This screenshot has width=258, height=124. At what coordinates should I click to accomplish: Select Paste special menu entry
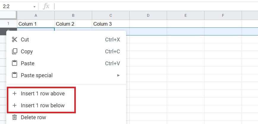[37, 75]
